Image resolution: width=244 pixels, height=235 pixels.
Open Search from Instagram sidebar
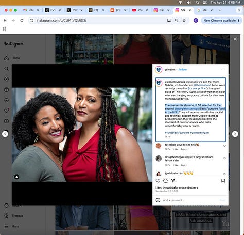tap(6, 69)
